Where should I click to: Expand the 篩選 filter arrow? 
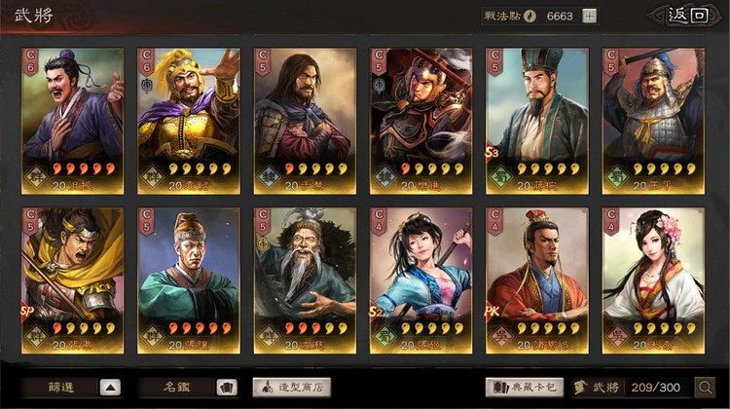110,388
